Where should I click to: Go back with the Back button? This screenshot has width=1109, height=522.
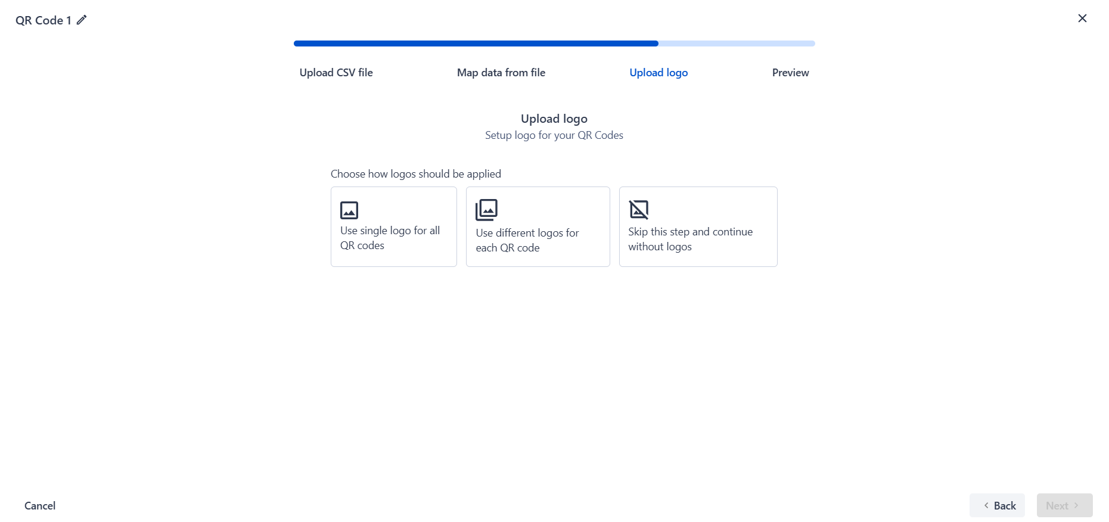click(997, 505)
